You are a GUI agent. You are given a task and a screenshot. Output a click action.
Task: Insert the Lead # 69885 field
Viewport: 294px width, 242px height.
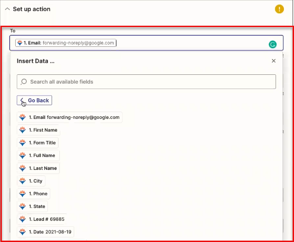(42, 219)
